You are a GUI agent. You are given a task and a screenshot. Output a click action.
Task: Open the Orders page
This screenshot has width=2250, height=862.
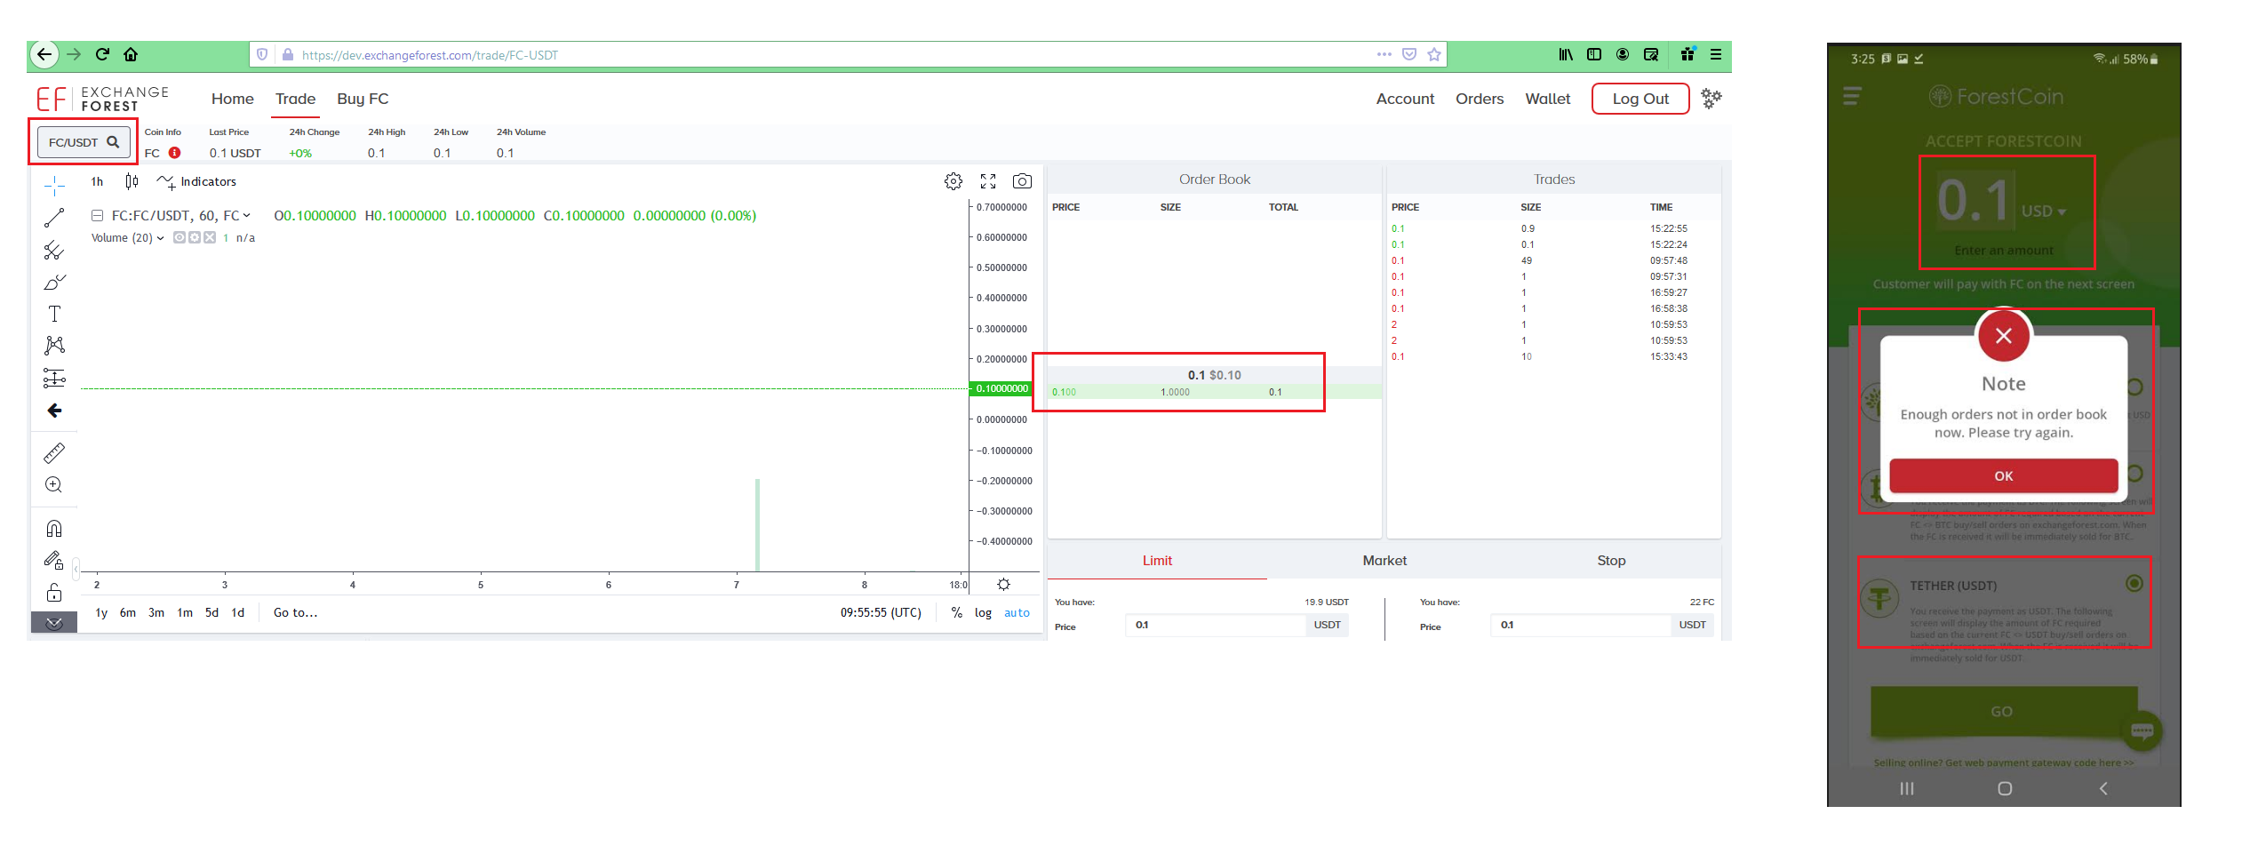(x=1480, y=99)
